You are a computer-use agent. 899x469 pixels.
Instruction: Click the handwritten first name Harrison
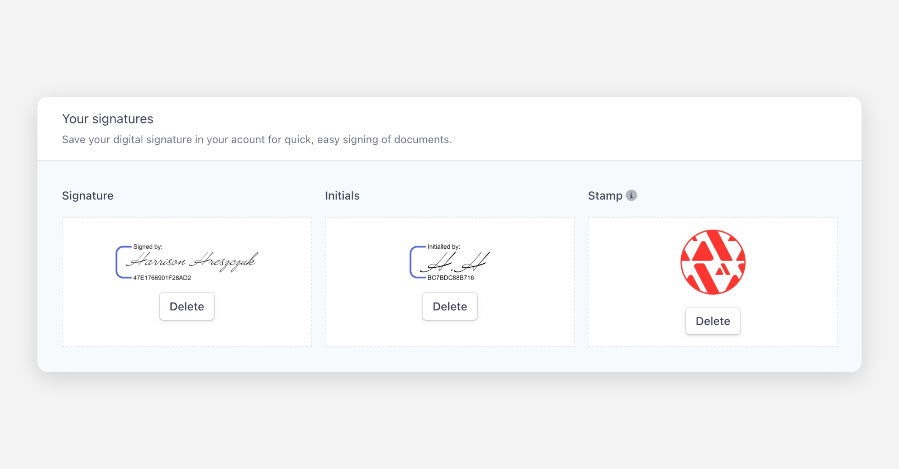click(157, 261)
